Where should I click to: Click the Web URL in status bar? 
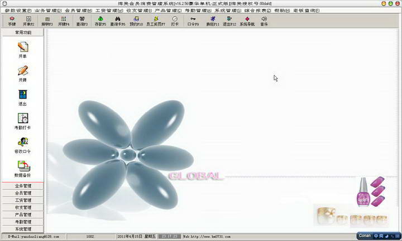[x=207, y=237]
